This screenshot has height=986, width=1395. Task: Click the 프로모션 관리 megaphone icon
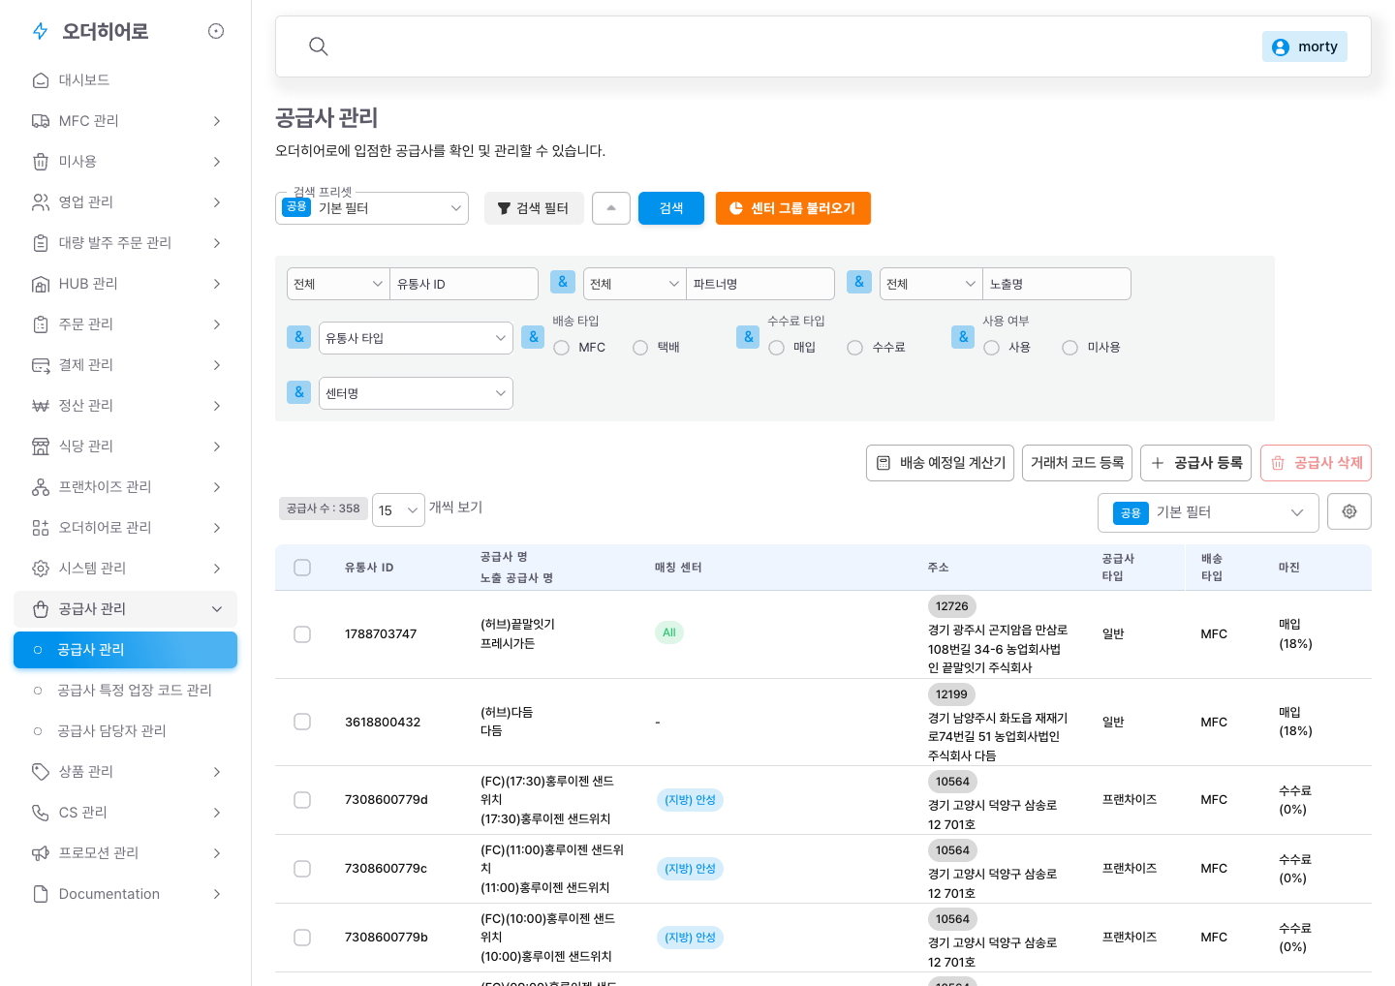point(41,853)
